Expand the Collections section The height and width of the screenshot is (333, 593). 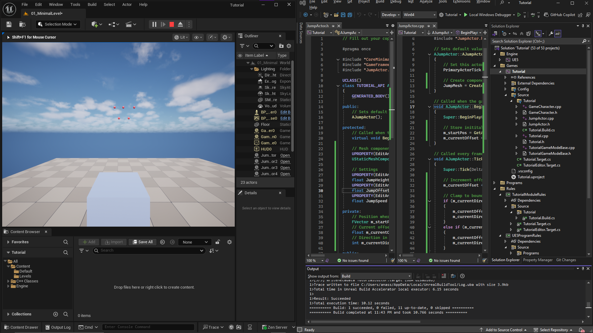tap(8, 314)
